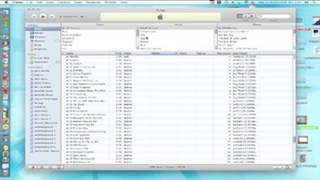Select the All Albums row in Album browser

(x=255, y=28)
